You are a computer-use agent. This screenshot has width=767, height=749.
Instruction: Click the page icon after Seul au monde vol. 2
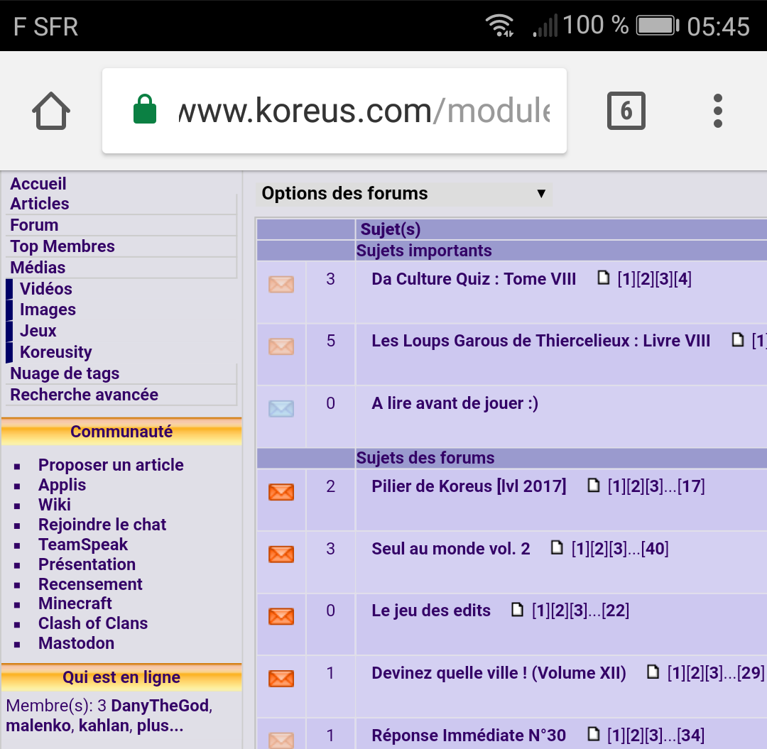(557, 548)
